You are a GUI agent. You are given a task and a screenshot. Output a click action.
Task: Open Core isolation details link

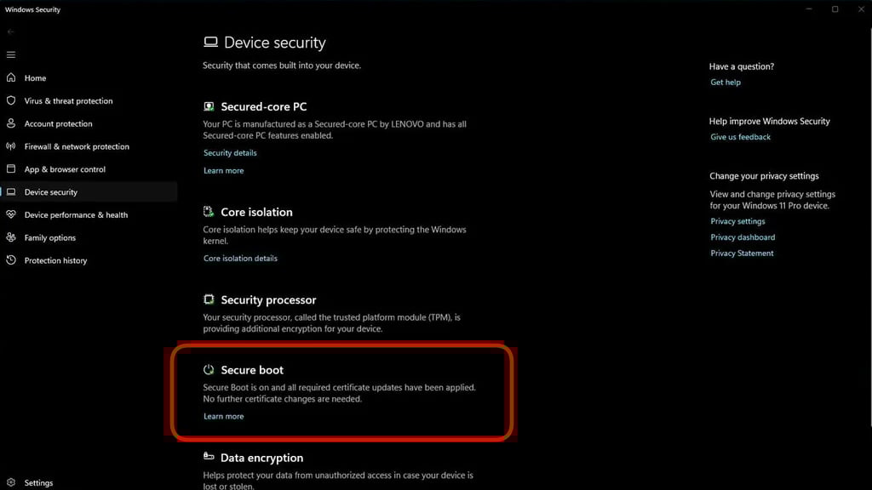[x=240, y=259]
